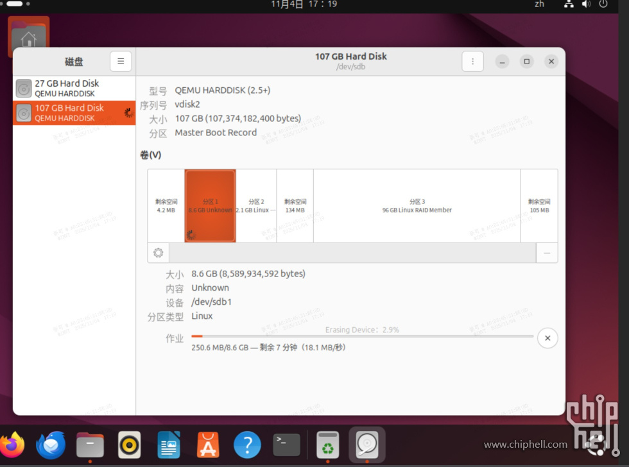This screenshot has height=467, width=629.
Task: Click the erasing device progress bar
Action: [x=362, y=336]
